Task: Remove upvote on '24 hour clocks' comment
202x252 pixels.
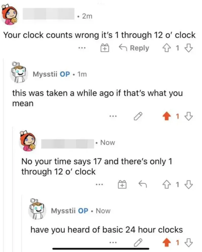Action: pos(166,243)
